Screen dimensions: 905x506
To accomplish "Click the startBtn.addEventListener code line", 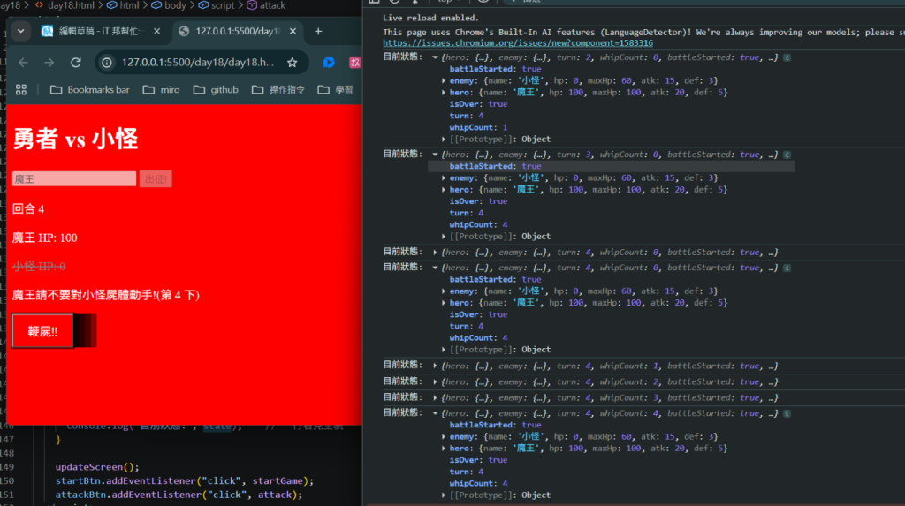I will click(185, 480).
